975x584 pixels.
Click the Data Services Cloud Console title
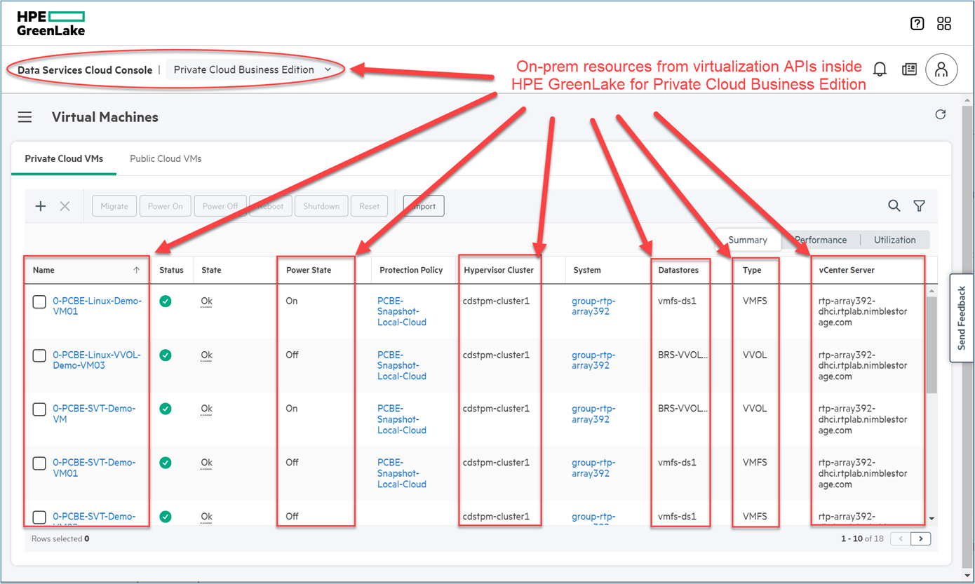coord(85,70)
